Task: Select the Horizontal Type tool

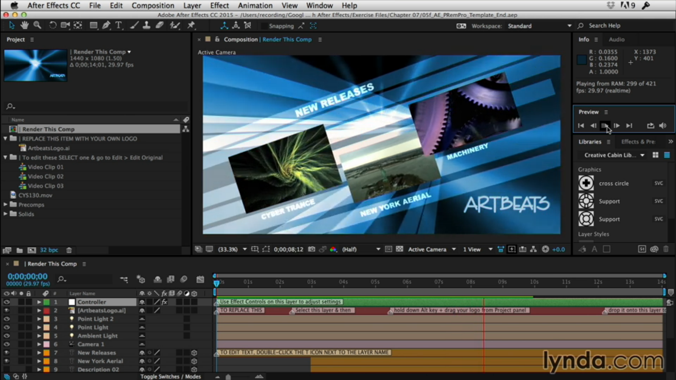Action: [118, 25]
